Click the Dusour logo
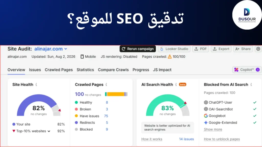 coord(247,15)
